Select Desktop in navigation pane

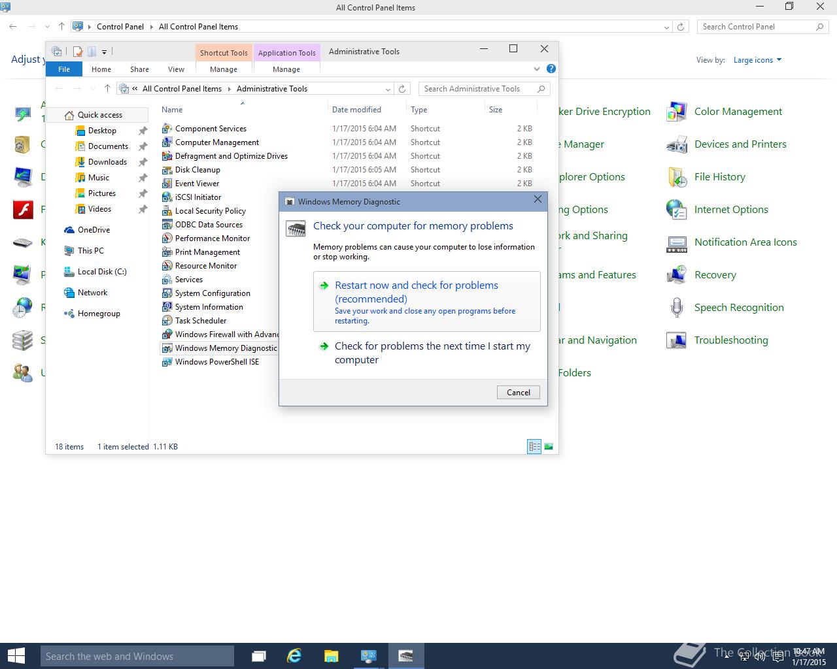point(102,131)
